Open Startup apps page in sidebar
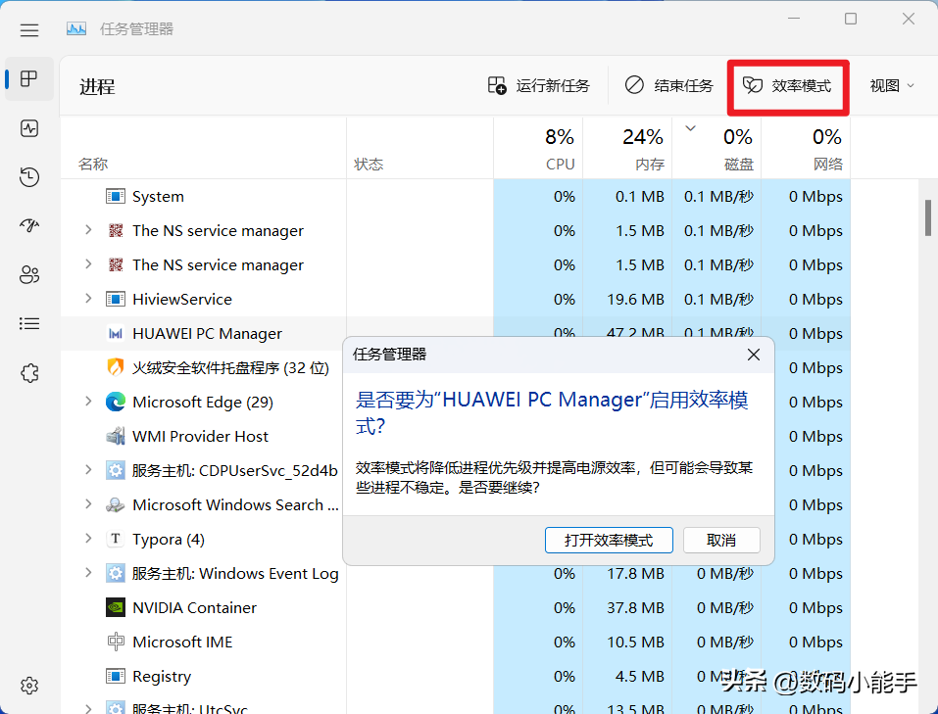This screenshot has width=938, height=714. pos(29,226)
